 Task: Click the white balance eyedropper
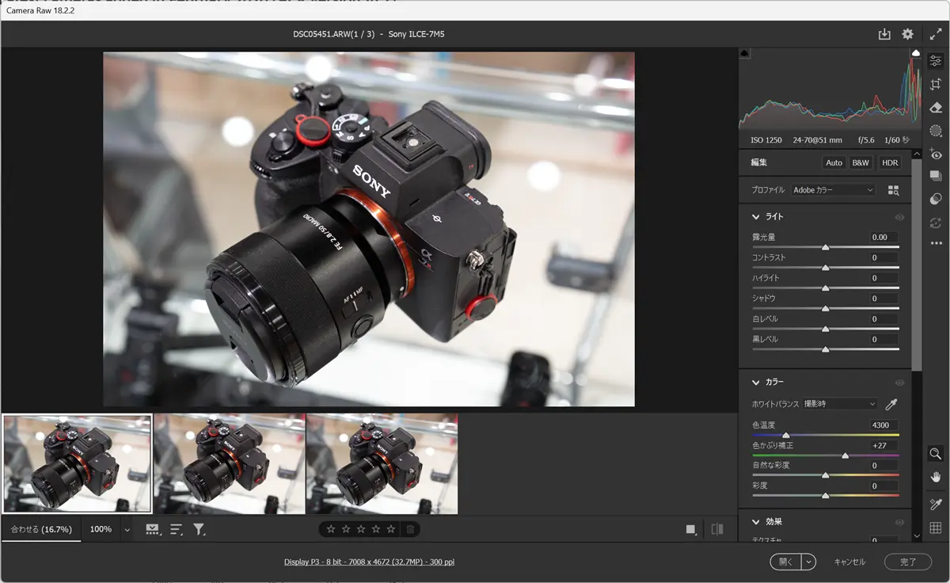(x=891, y=404)
